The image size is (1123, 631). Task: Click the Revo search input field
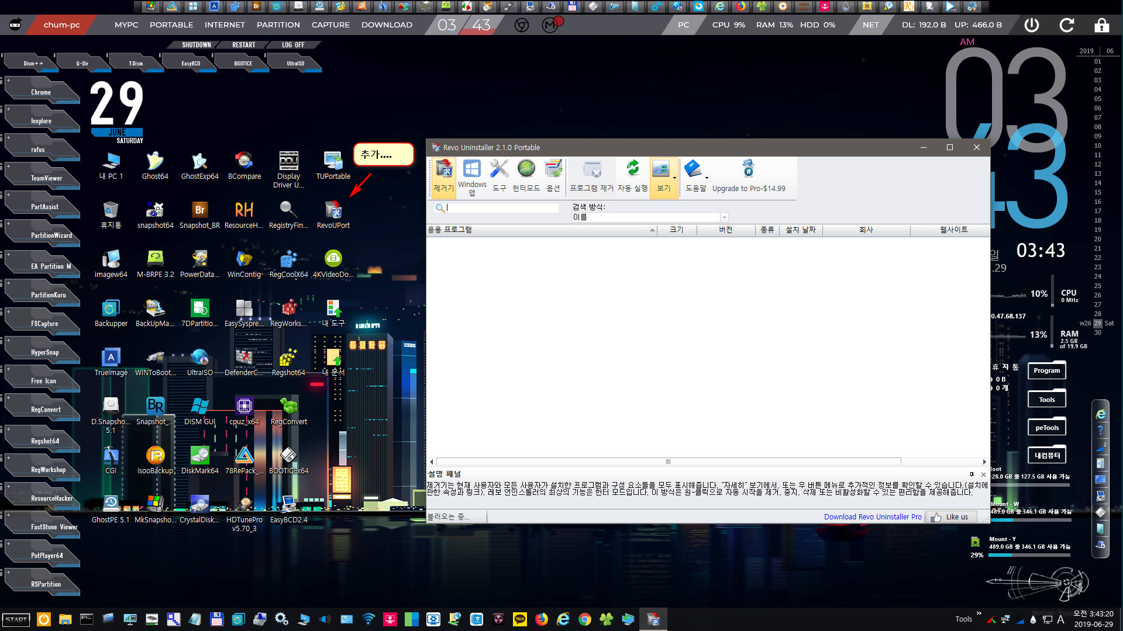[x=502, y=208]
